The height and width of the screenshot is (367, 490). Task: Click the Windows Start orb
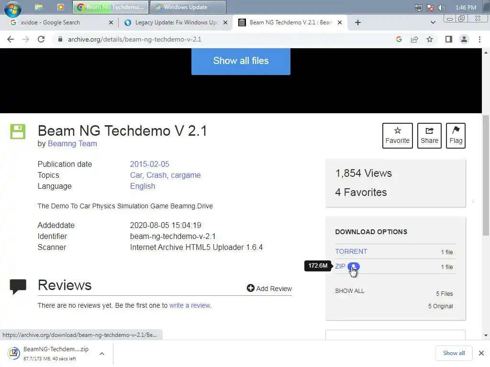tap(13, 8)
